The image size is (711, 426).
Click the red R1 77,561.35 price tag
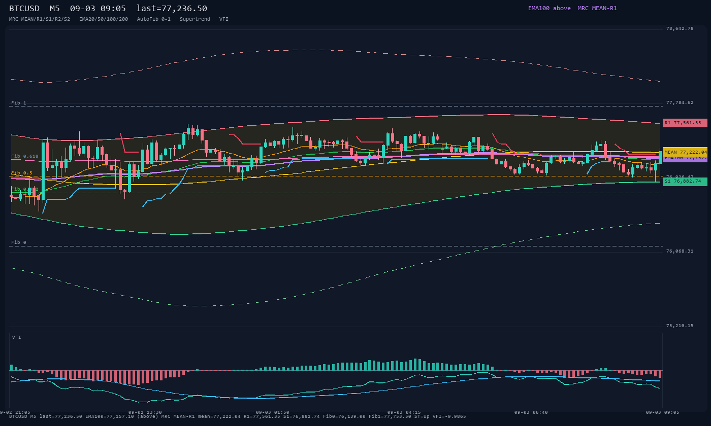coord(685,123)
